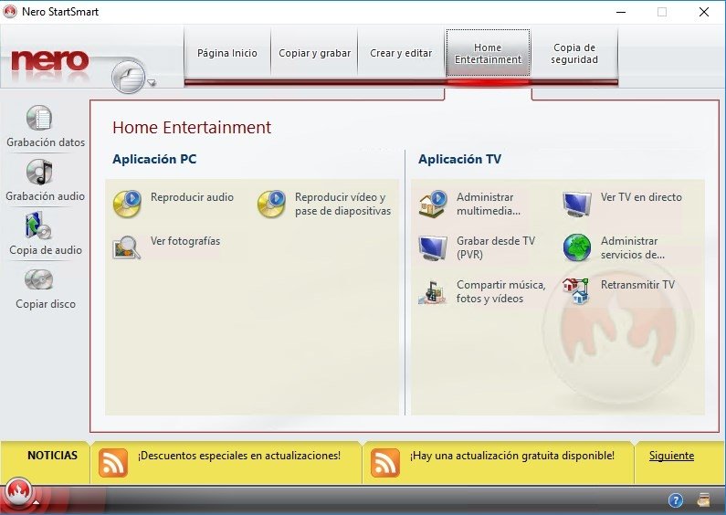The image size is (726, 515).
Task: Open Grabación audio music disc icon
Action: pos(39,172)
